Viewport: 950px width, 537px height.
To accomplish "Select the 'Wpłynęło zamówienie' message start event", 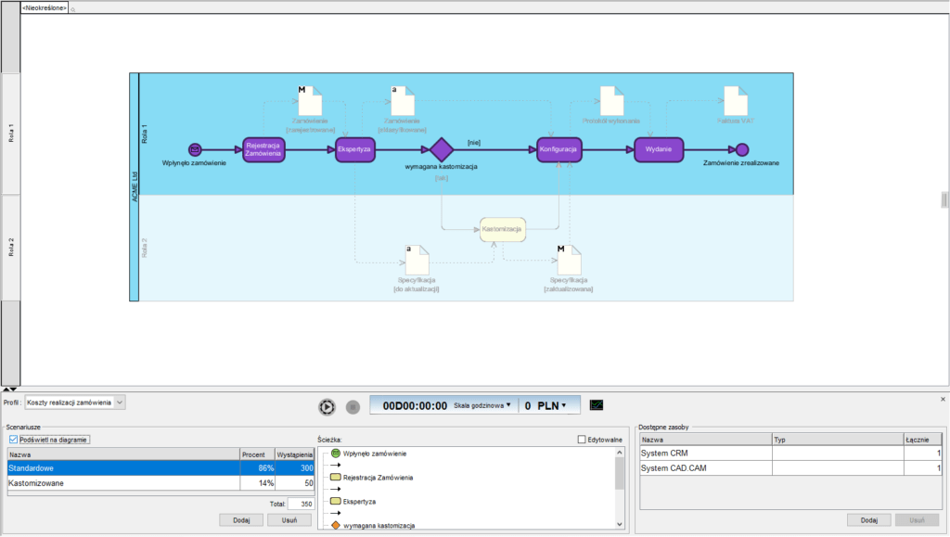I will 195,149.
